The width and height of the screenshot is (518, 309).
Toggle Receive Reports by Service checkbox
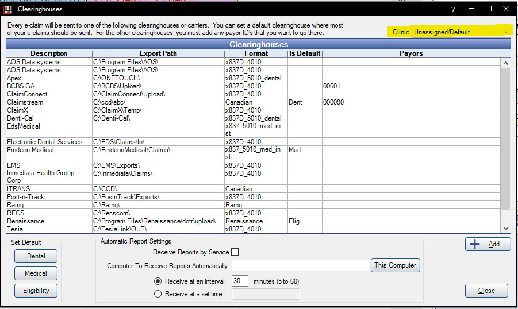[235, 252]
